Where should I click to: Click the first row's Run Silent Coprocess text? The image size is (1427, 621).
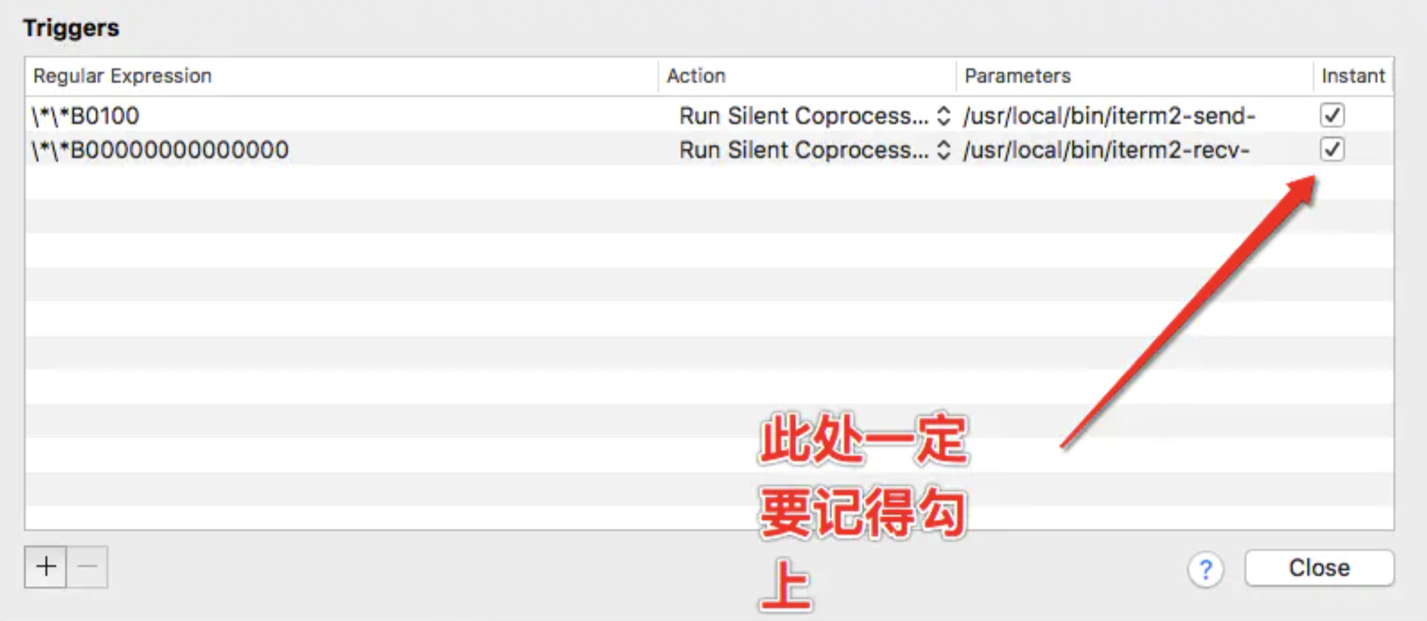804,116
